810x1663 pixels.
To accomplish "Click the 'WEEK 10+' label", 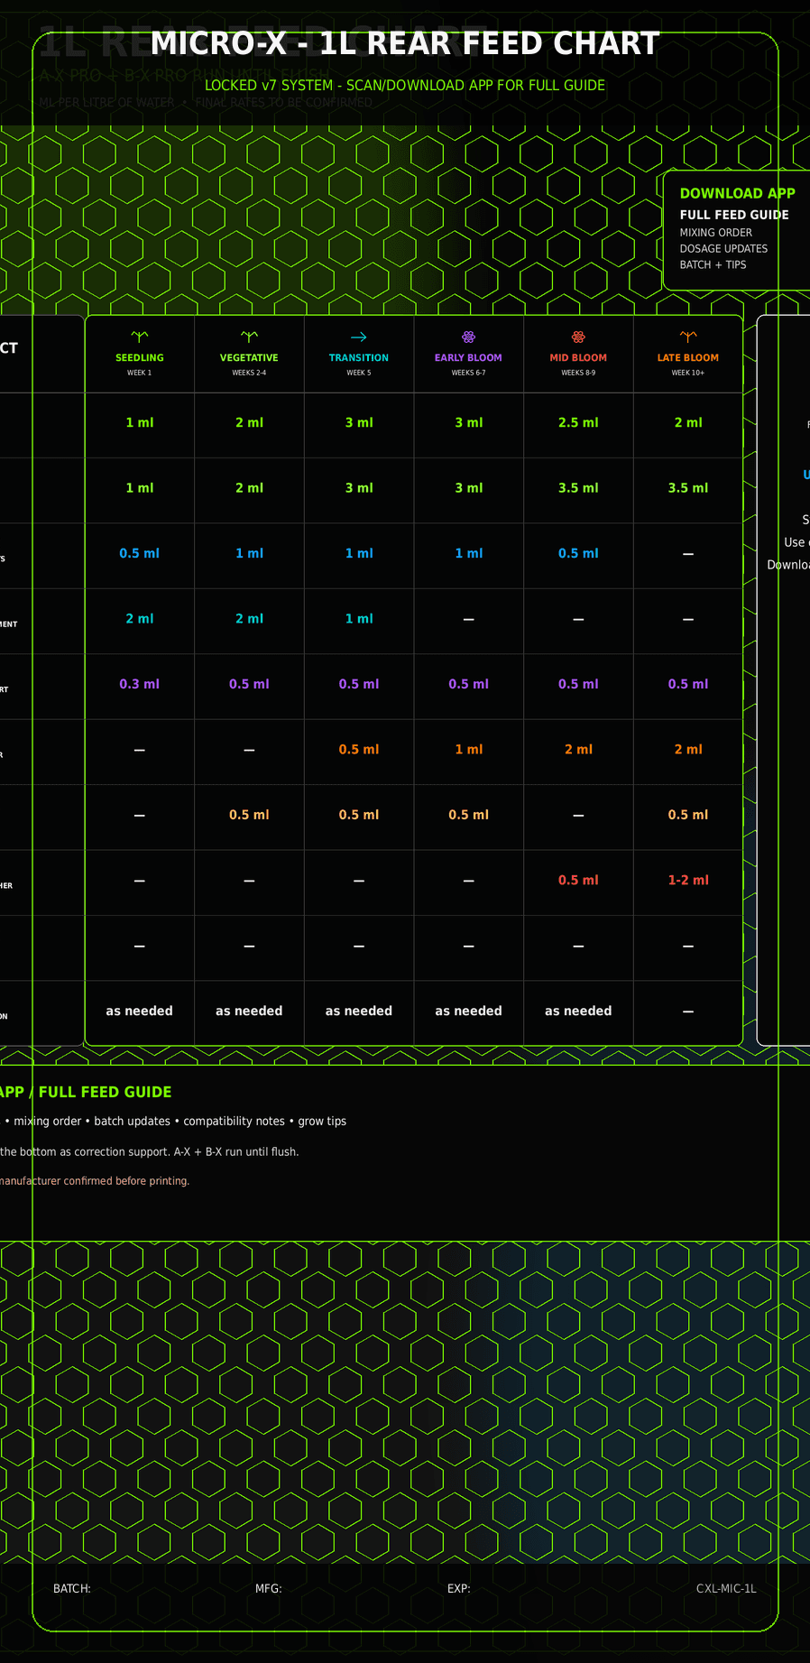I will pyautogui.click(x=688, y=373).
